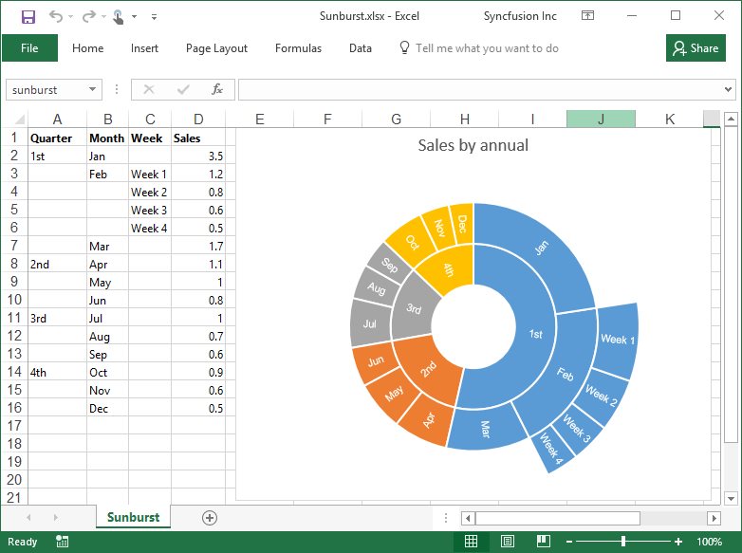Click zoom in plus button
Screen dimensions: 742x553
click(678, 542)
